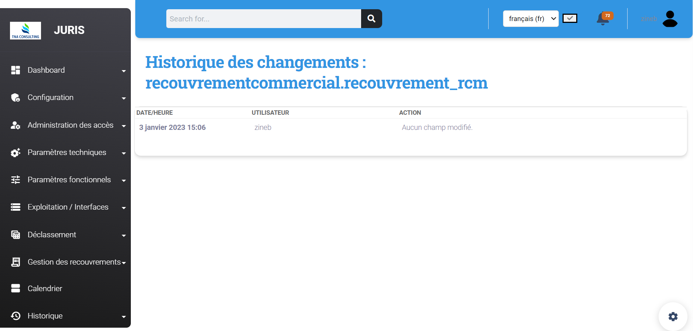The height and width of the screenshot is (331, 693).
Task: Expand Gestion des recouvrements arrow
Action: pyautogui.click(x=124, y=263)
